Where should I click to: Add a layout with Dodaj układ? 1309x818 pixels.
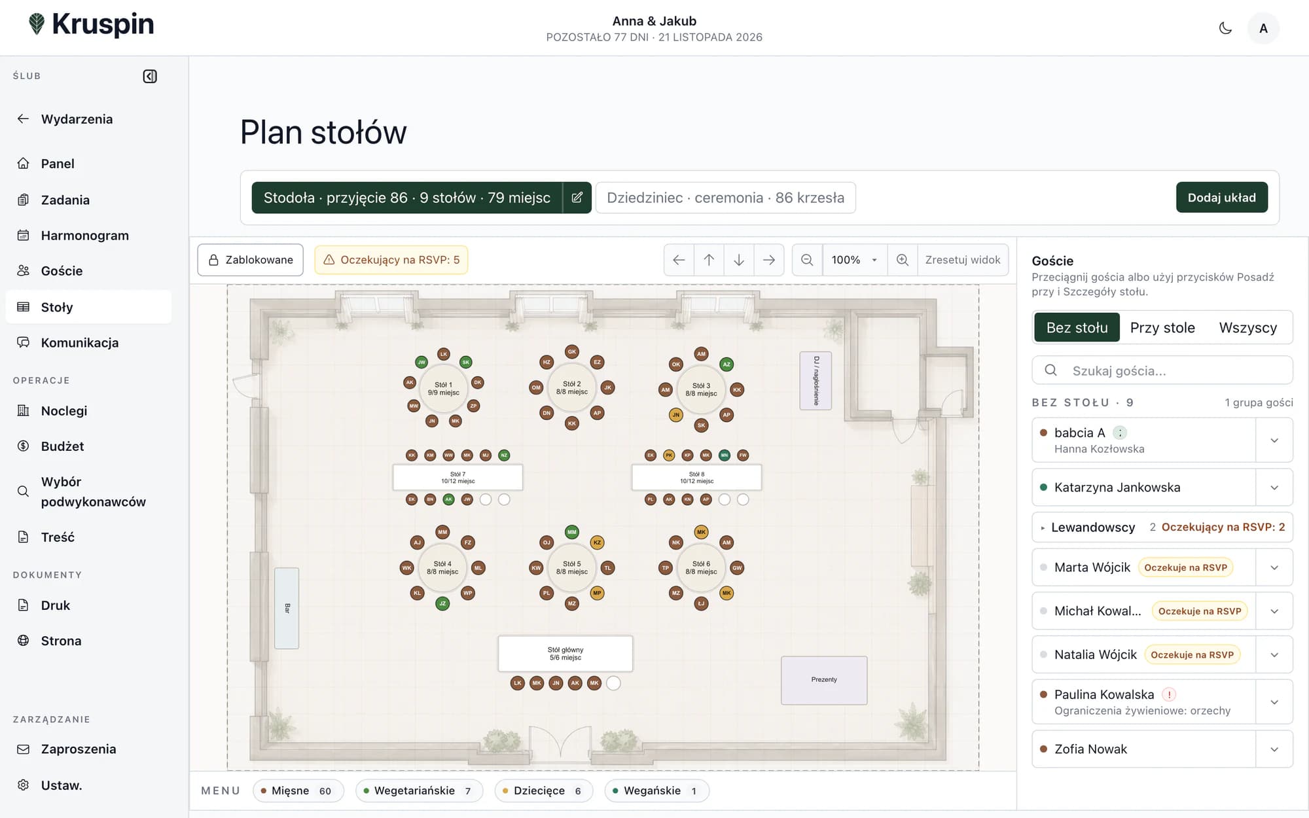point(1221,198)
